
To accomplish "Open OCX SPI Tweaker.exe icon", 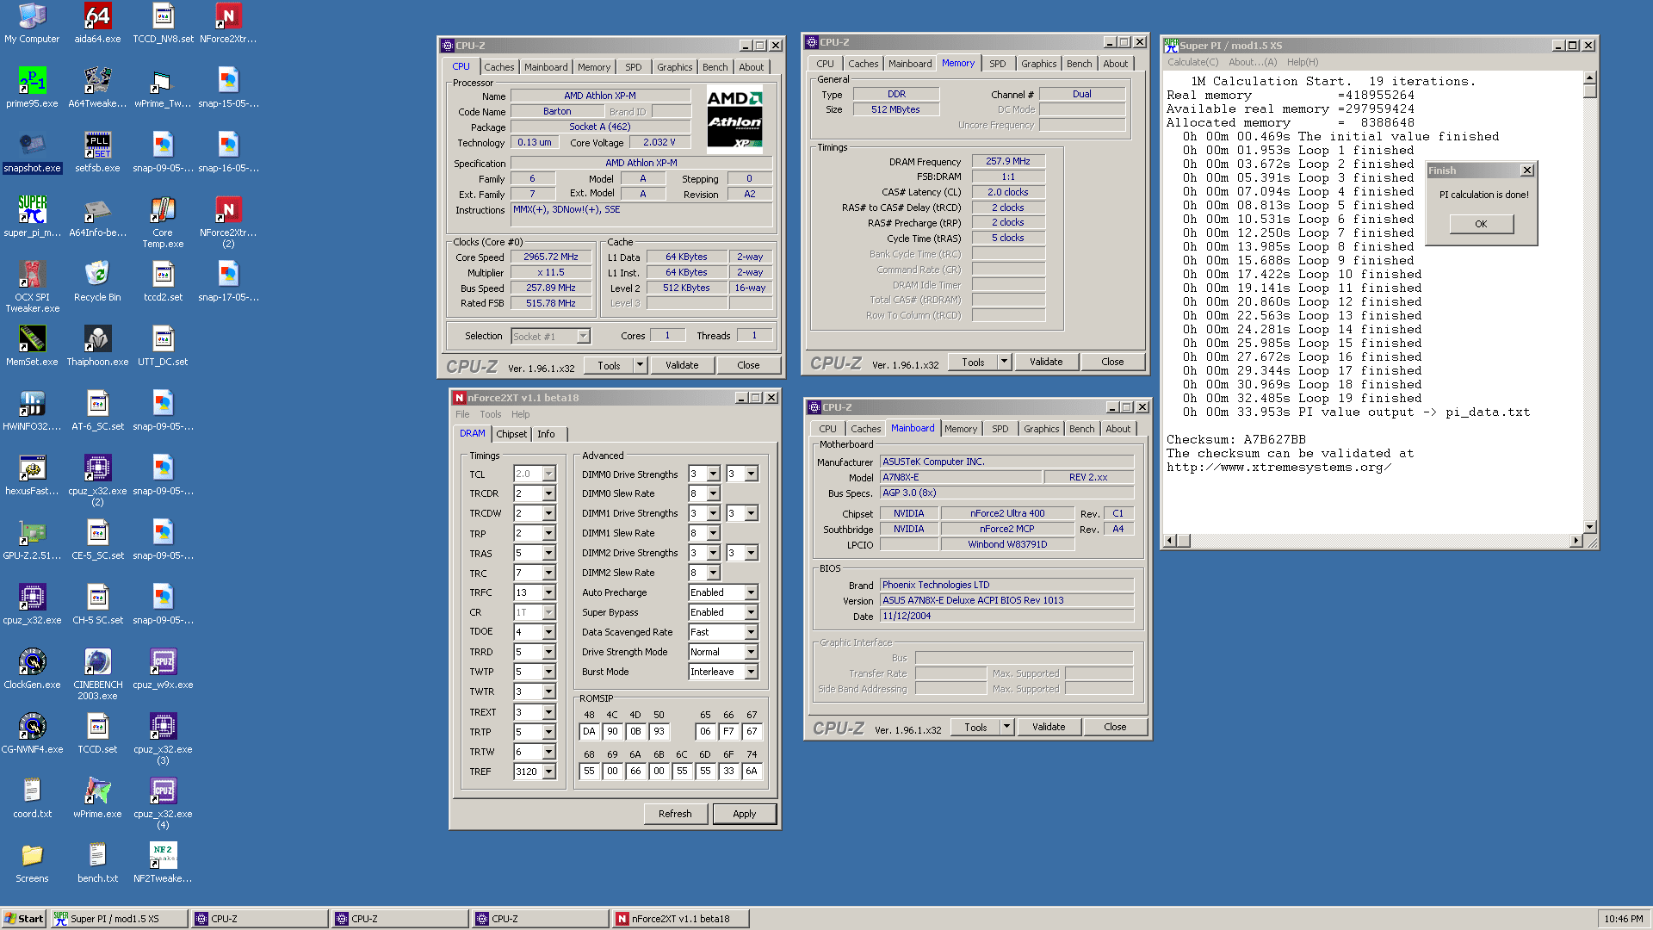I will tap(32, 286).
